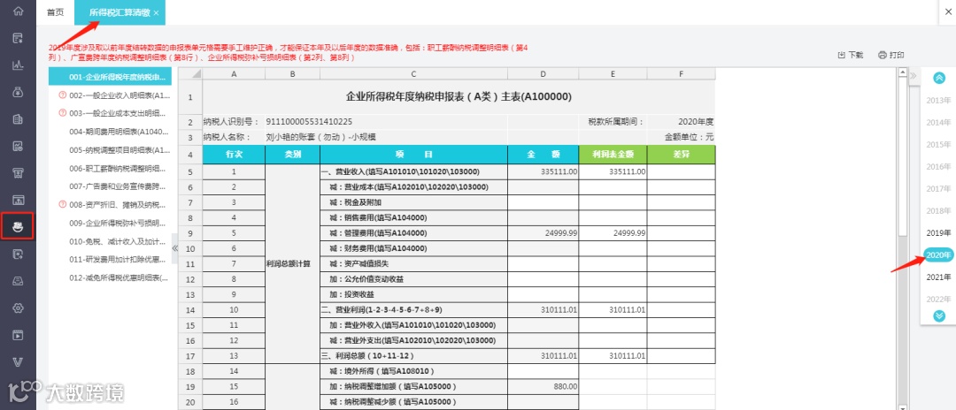Print the form with 打印
This screenshot has width=956, height=410.
[890, 55]
